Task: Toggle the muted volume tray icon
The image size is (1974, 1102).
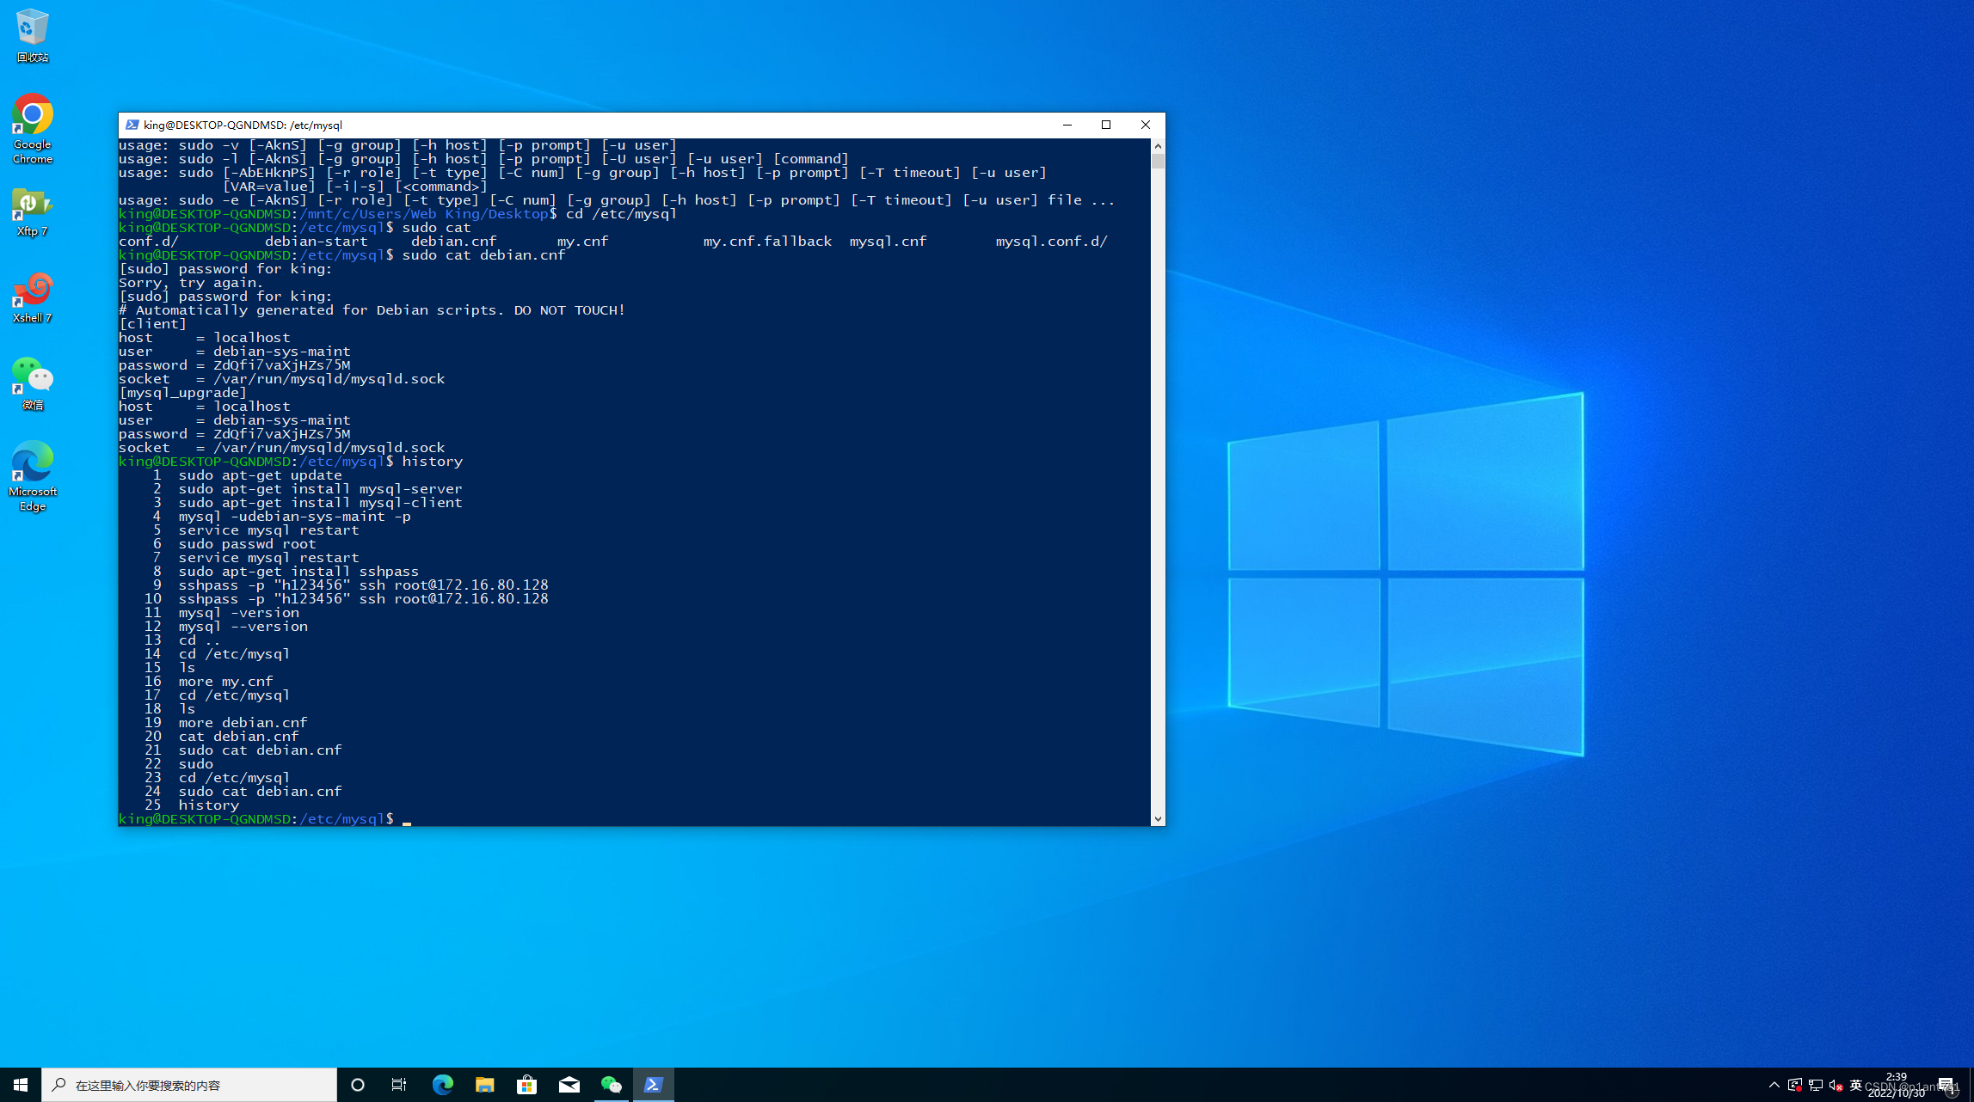Action: [1836, 1085]
